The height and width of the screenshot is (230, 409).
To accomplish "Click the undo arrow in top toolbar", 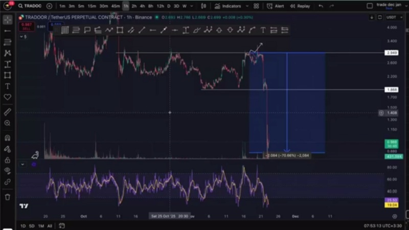I will point(321,6).
